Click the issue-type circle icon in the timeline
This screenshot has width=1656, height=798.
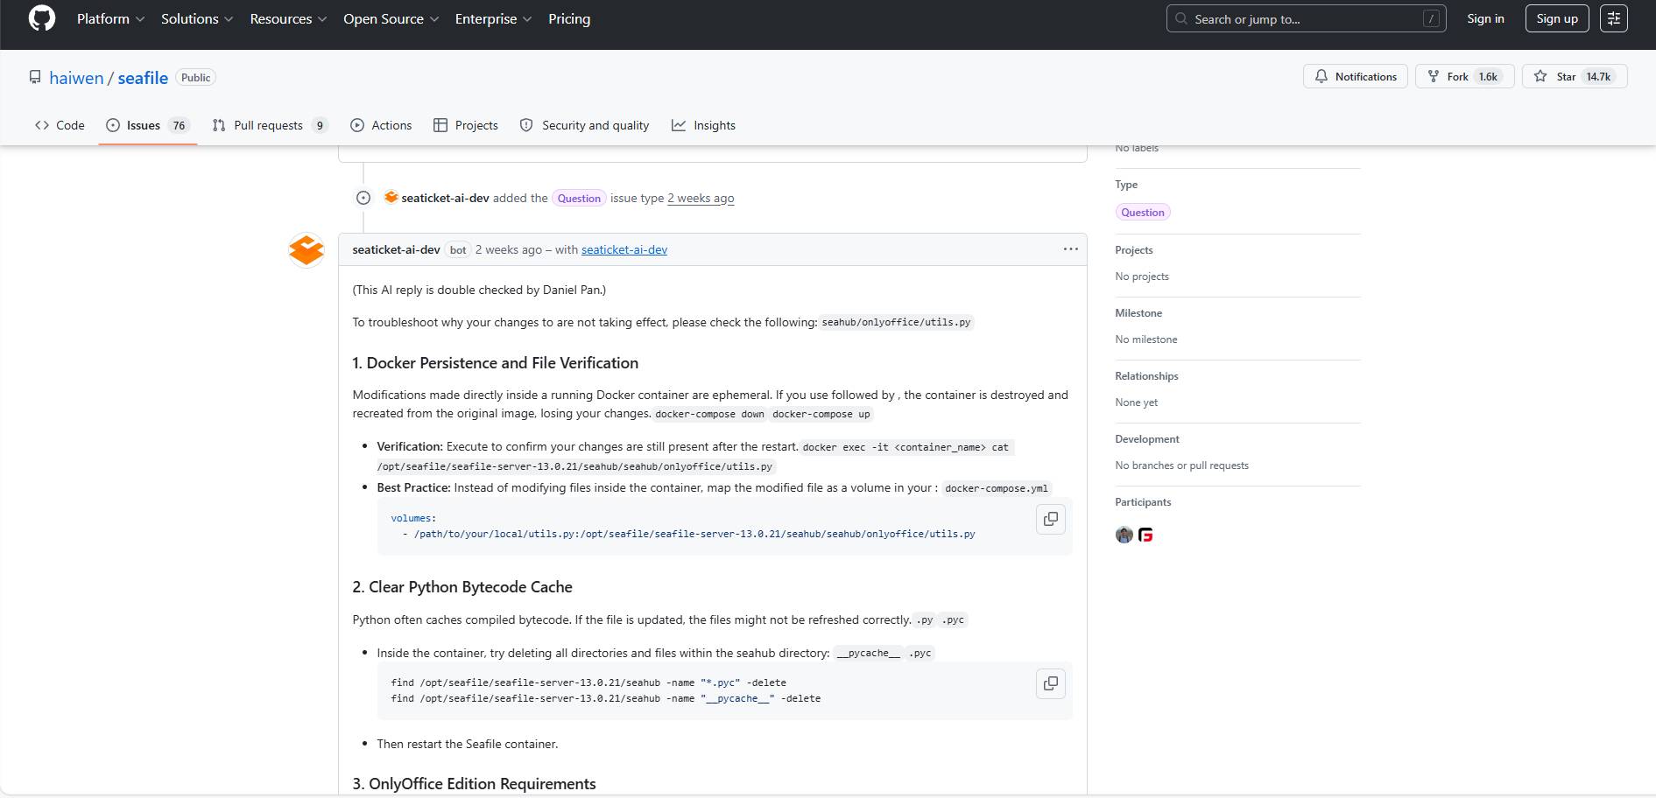pyautogui.click(x=363, y=199)
